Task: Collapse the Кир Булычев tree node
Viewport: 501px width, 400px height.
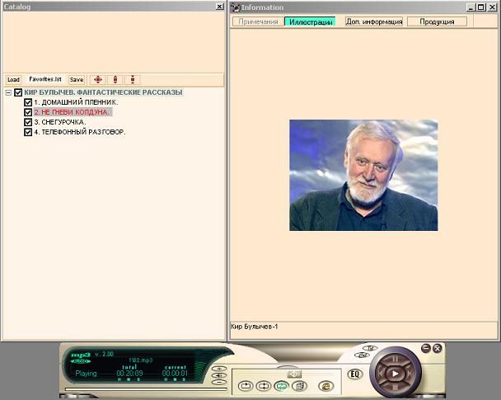Action: pos(8,93)
